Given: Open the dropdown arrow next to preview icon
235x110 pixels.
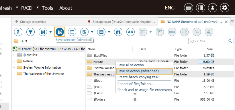Looking at the screenshot, I should click(151, 32).
